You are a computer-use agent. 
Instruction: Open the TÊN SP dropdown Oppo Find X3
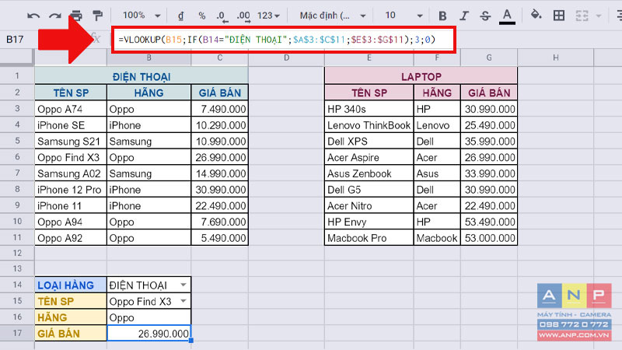(x=183, y=301)
